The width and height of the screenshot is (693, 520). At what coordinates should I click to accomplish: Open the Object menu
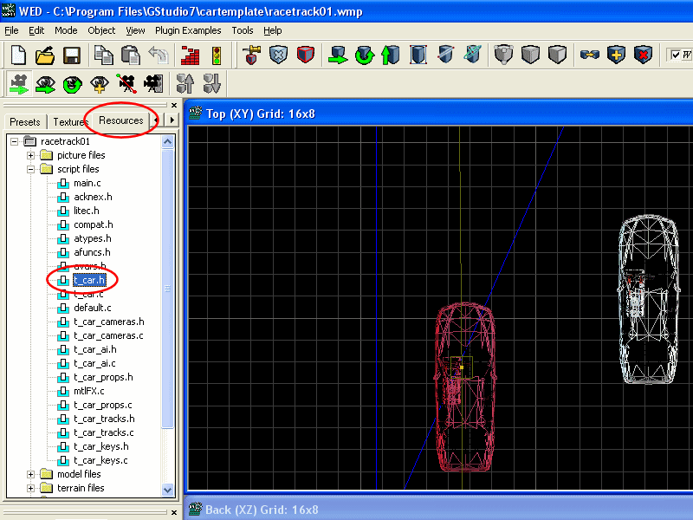101,30
